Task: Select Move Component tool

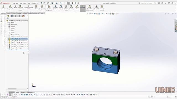Action: coord(42,7)
